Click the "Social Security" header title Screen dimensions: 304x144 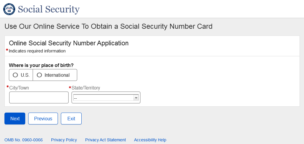tap(49, 9)
